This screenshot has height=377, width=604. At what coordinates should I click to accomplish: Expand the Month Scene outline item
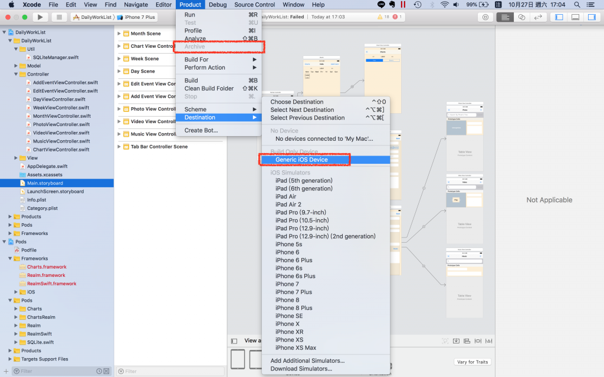119,34
